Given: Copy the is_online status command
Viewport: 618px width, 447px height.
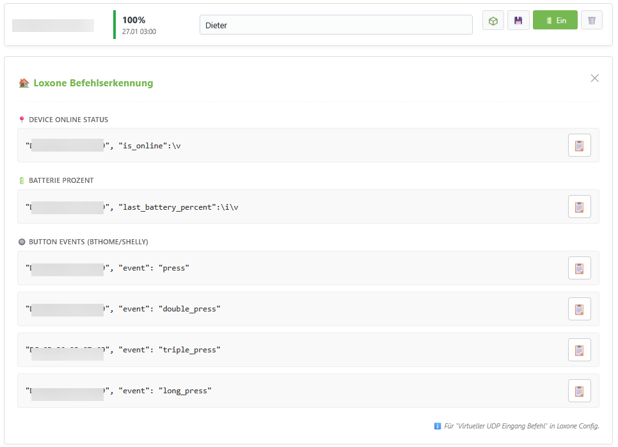Looking at the screenshot, I should point(579,145).
